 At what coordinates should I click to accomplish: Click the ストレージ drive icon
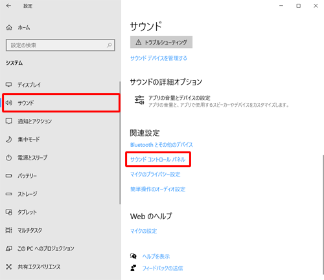(x=8, y=194)
